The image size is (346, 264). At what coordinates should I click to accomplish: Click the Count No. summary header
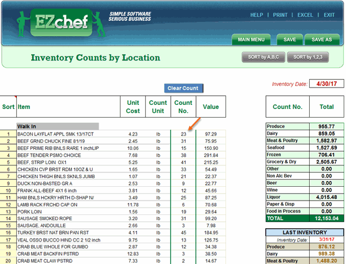click(x=288, y=107)
